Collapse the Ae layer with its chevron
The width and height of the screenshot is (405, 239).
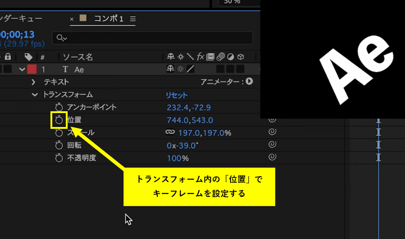point(22,69)
